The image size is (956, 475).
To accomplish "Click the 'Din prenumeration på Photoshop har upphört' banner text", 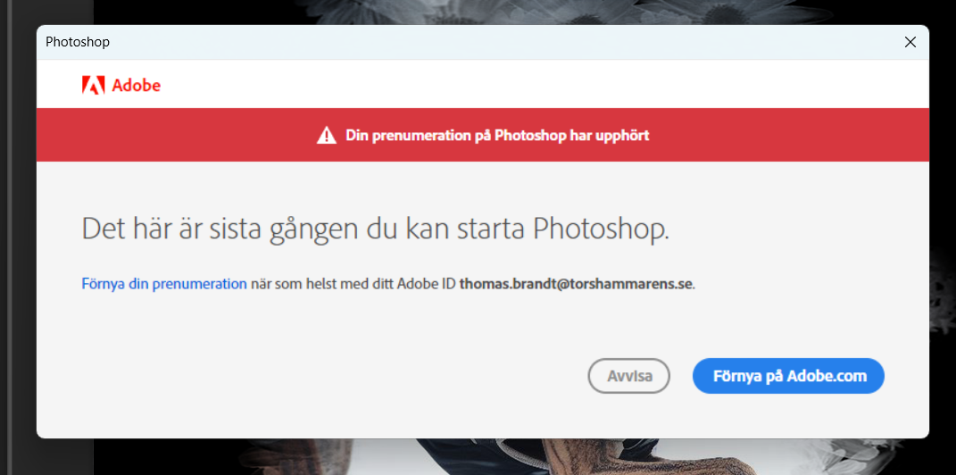I will (497, 136).
